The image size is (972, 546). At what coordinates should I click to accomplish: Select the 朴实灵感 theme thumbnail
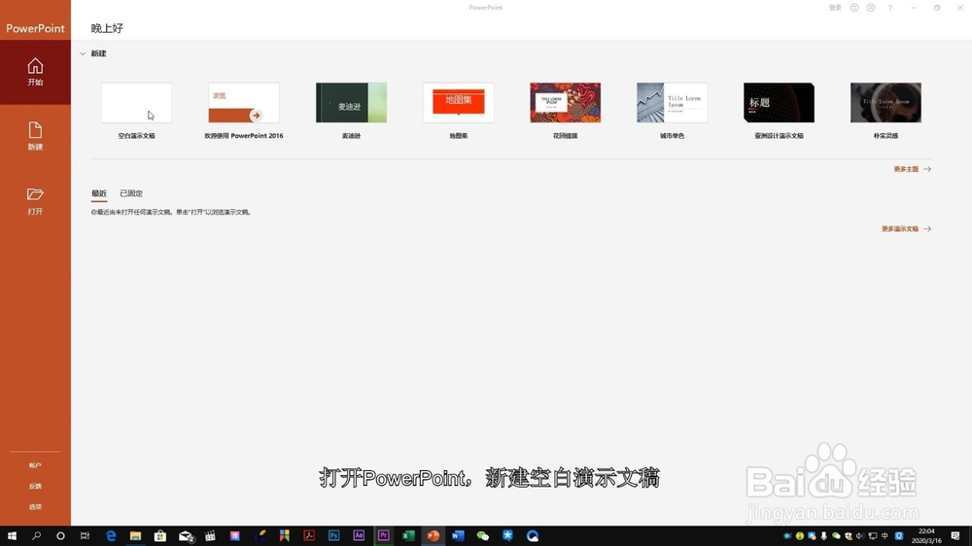coord(885,103)
